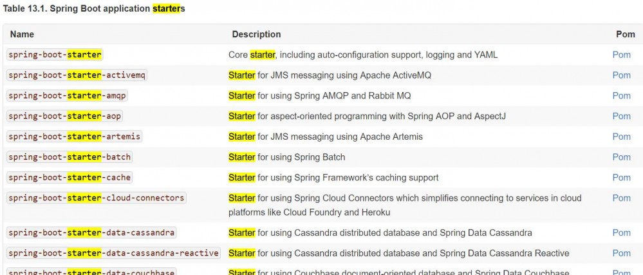The width and height of the screenshot is (643, 275).
Task: Click the Pom link for spring-boot-starter-batch
Action: coord(621,157)
